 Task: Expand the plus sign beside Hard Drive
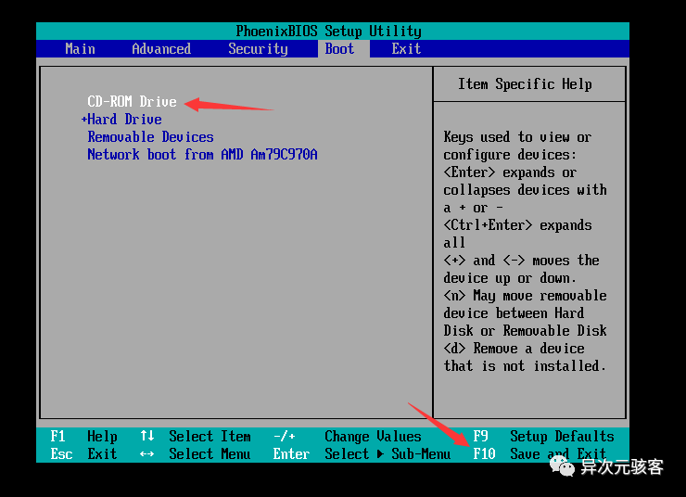click(x=84, y=119)
